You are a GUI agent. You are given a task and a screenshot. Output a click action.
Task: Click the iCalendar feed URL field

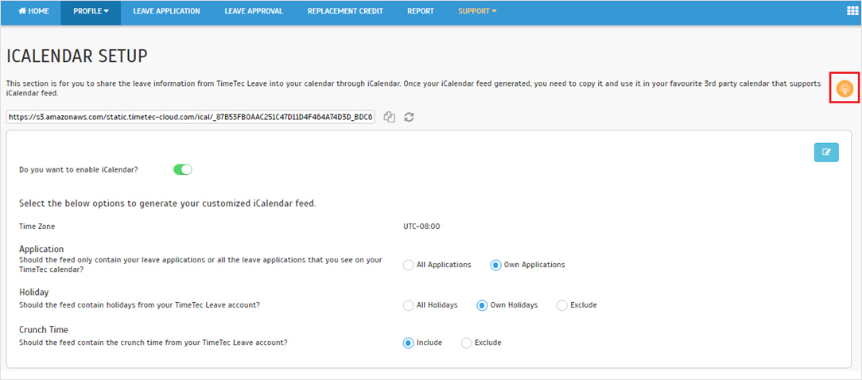point(191,117)
